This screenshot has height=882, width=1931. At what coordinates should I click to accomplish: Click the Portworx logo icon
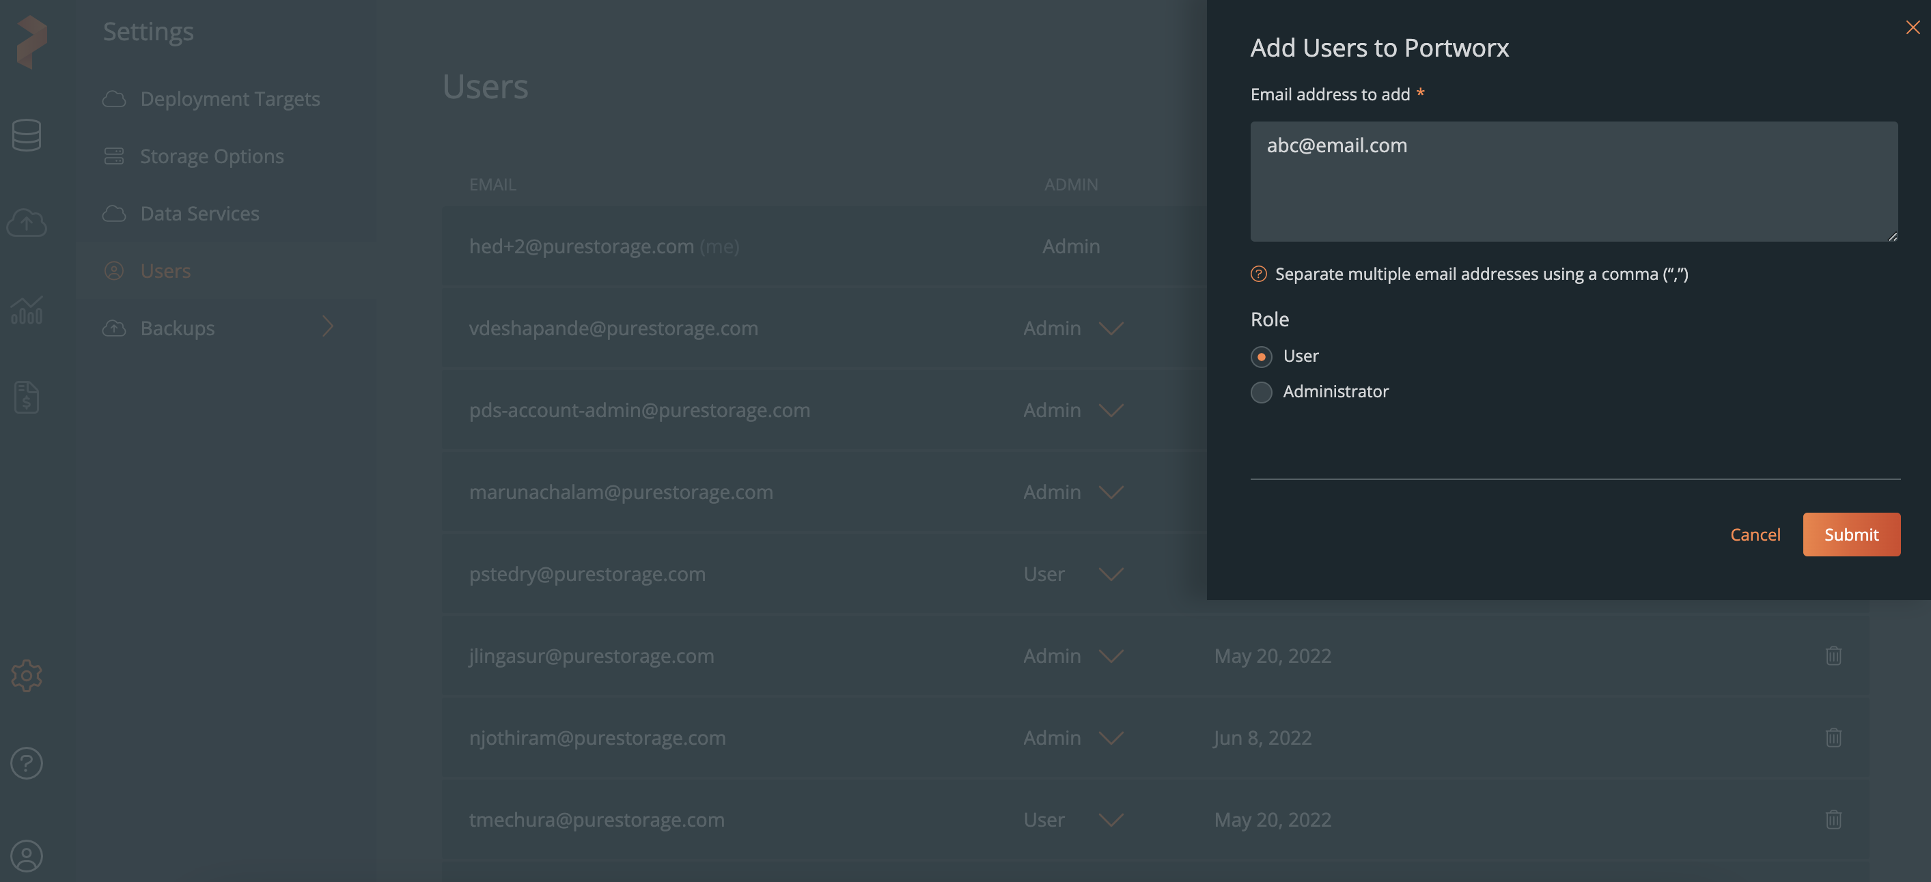click(x=31, y=42)
